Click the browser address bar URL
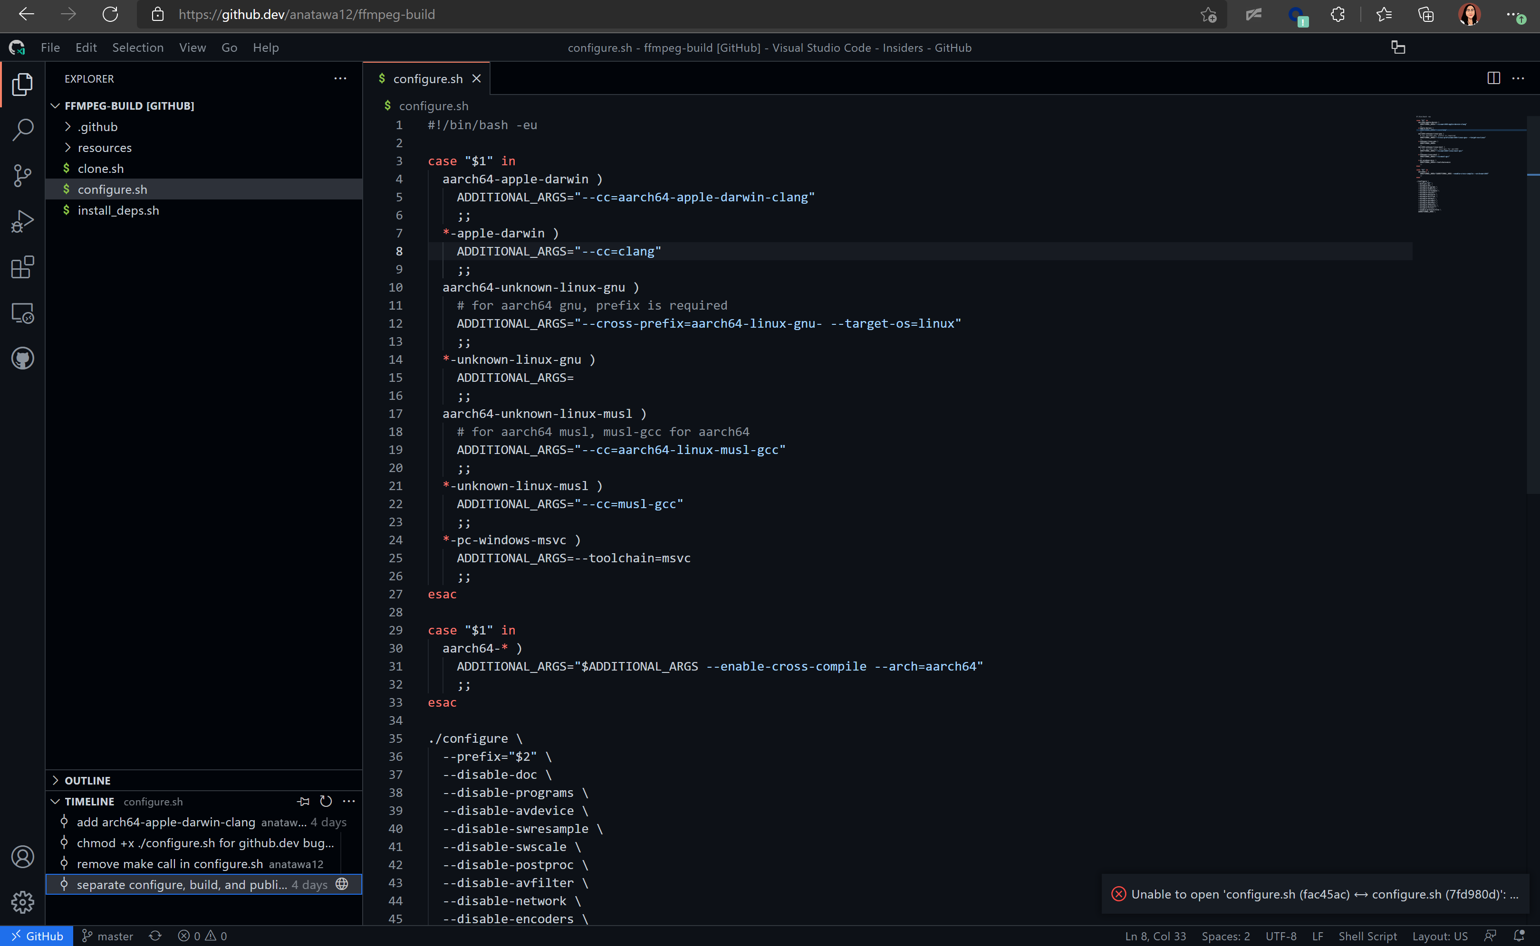This screenshot has width=1540, height=946. [307, 14]
